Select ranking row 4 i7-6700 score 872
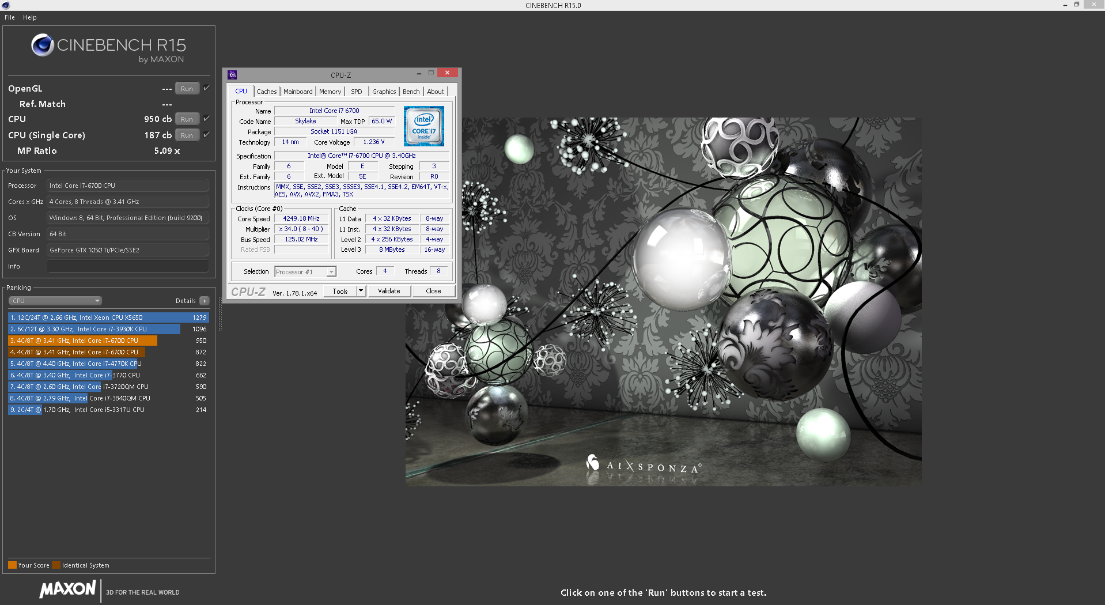This screenshot has width=1105, height=605. (108, 352)
